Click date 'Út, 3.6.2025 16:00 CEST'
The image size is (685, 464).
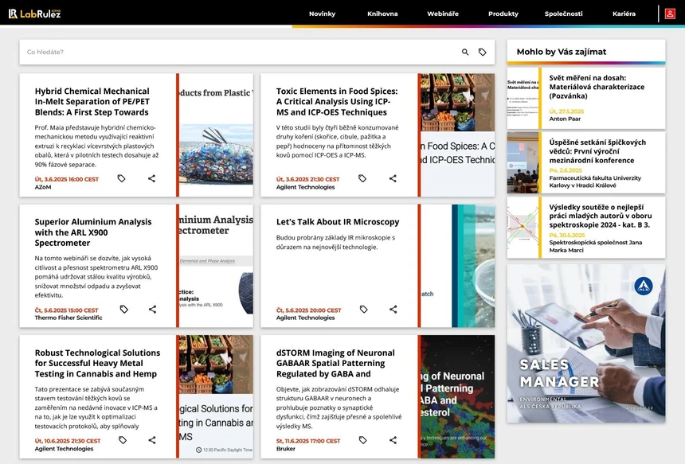tap(67, 179)
